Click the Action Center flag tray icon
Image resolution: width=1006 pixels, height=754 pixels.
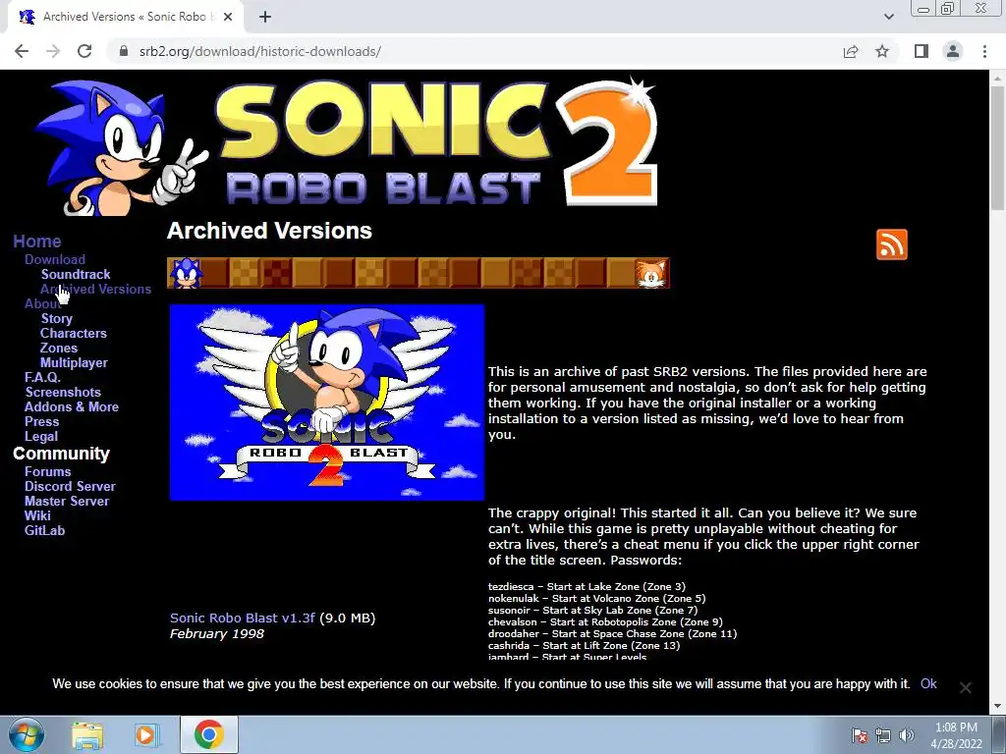(x=859, y=734)
